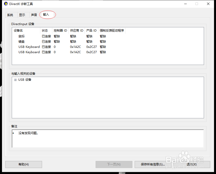
Task: Sort by the 设备名 column header
Action: (26, 31)
